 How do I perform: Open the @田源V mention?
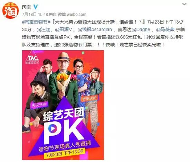(x=64, y=29)
